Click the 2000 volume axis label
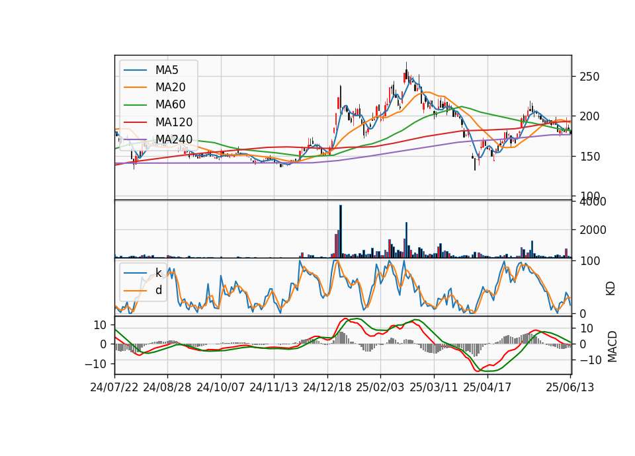 (593, 230)
